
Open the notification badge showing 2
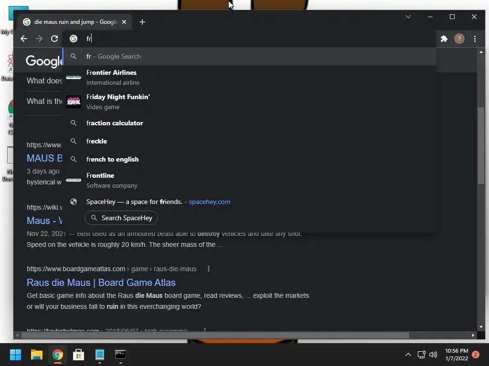(475, 355)
